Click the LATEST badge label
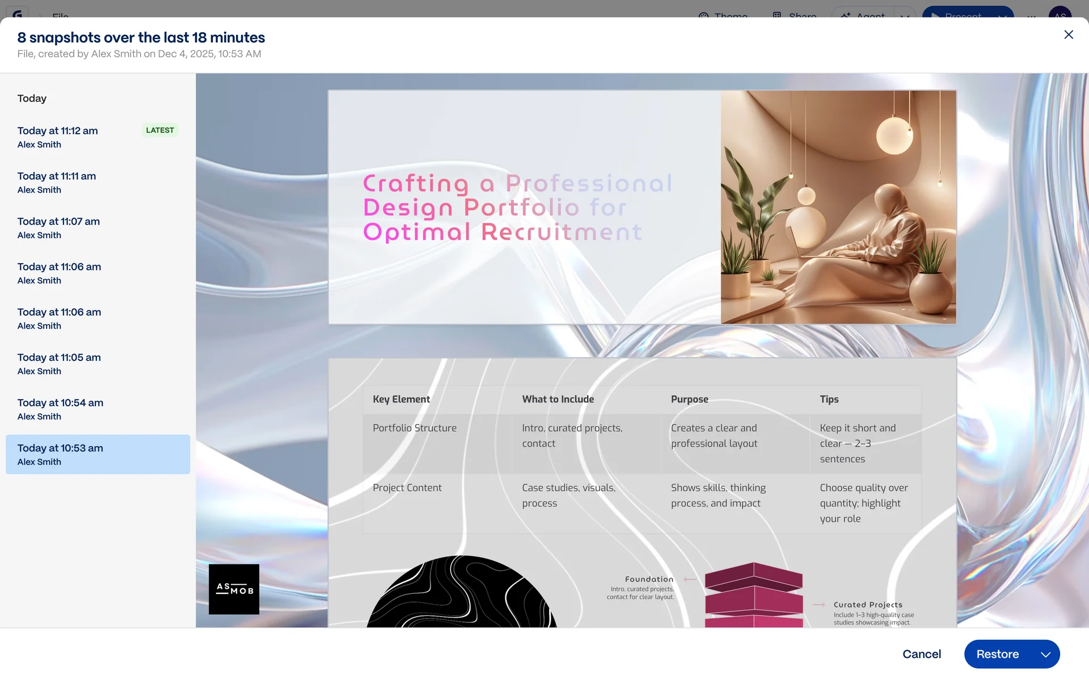This screenshot has width=1089, height=680. coord(160,130)
